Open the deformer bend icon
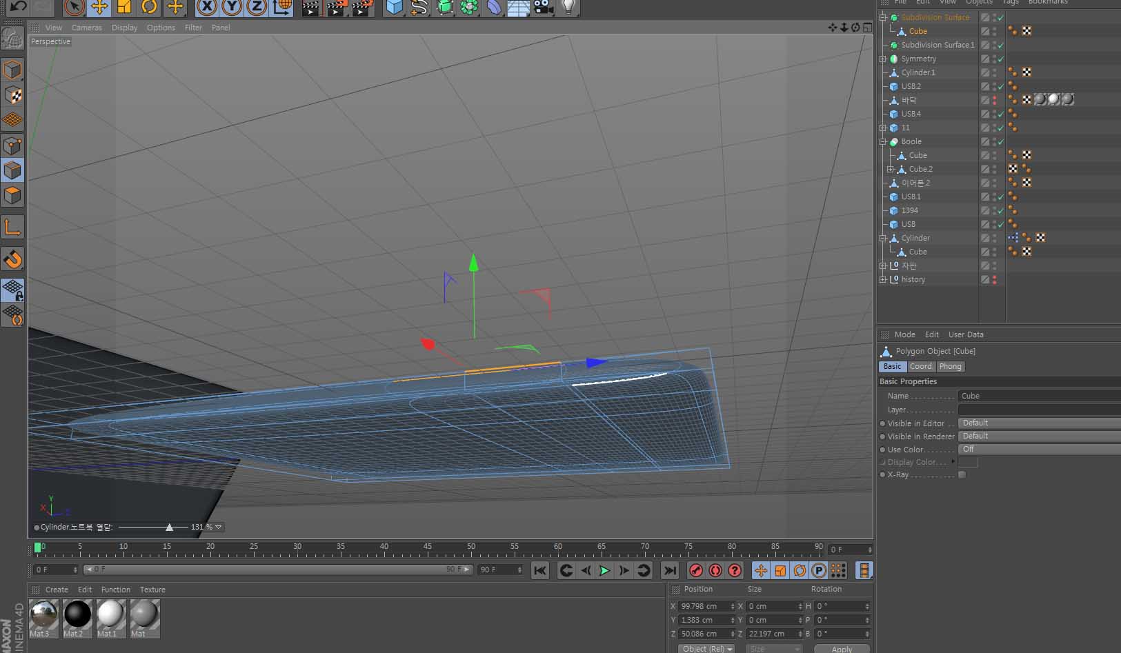Viewport: 1121px width, 653px height. [x=495, y=8]
